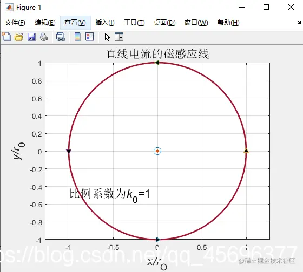Click the center current marker at the origin
The image size is (303, 272).
tap(157, 151)
